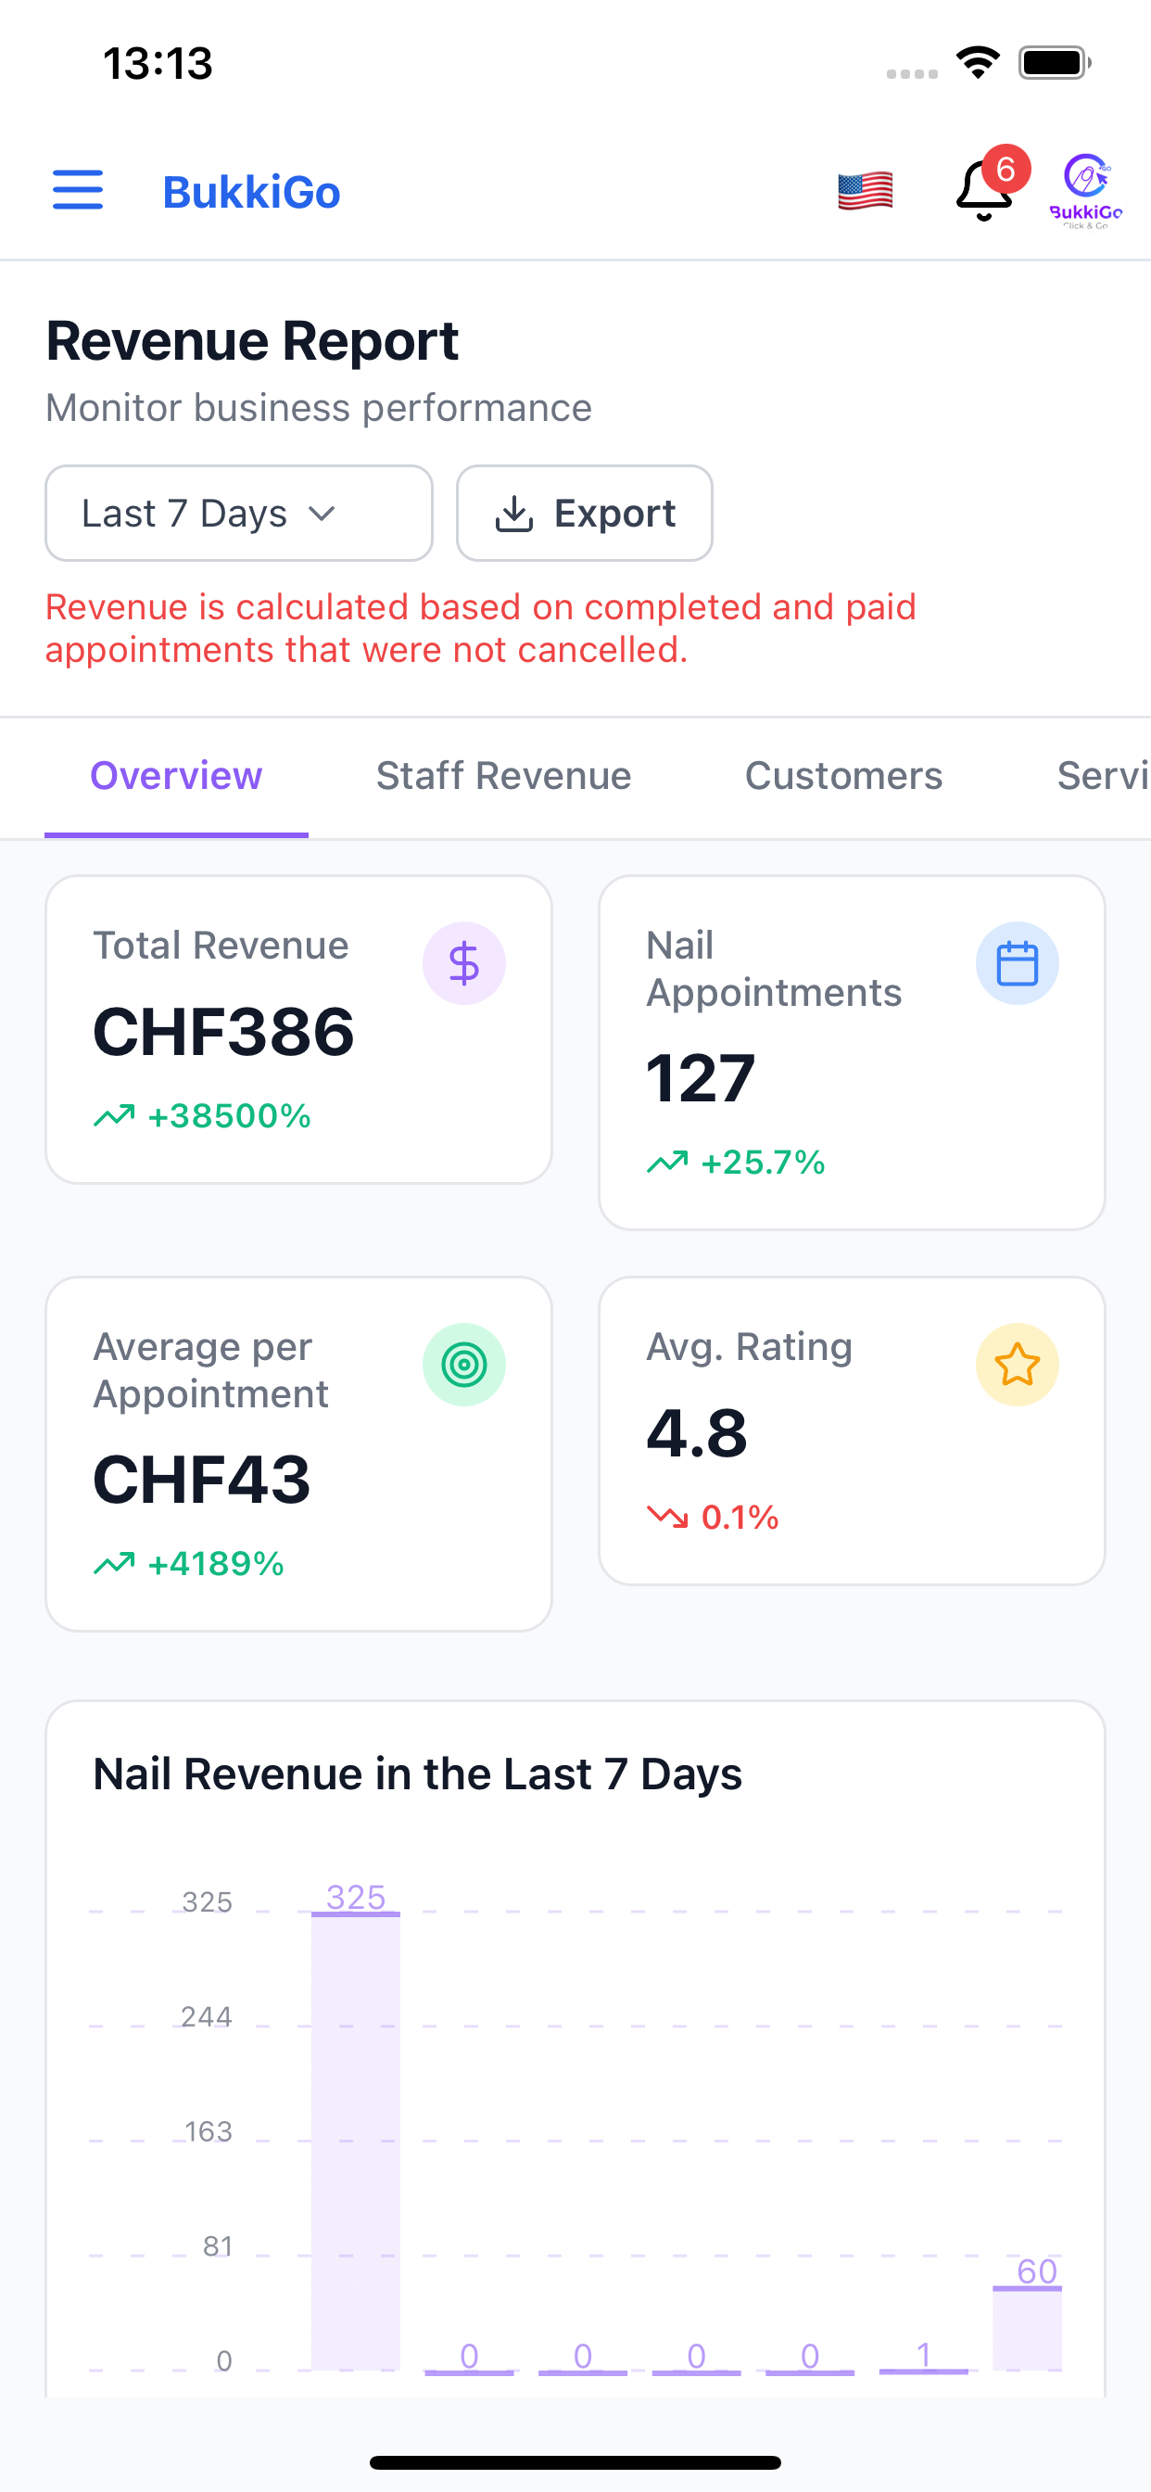Tap the green trend arrow under CHF386
The height and width of the screenshot is (2492, 1151).
coord(114,1115)
